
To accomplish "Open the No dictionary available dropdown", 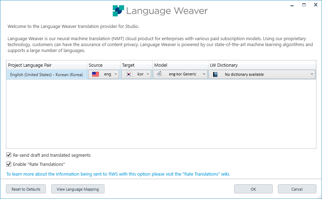I will (x=312, y=74).
